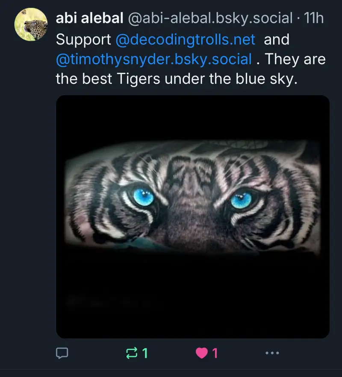This screenshot has height=377, width=342.
Task: Open the reply speech bubble icon
Action: (63, 353)
